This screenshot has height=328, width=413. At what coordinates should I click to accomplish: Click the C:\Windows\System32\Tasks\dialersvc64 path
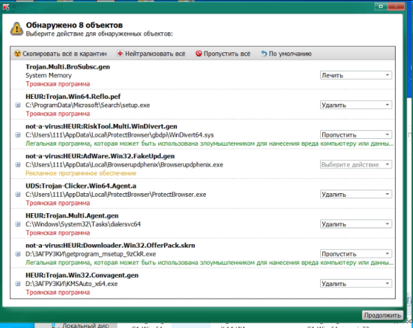(x=83, y=224)
